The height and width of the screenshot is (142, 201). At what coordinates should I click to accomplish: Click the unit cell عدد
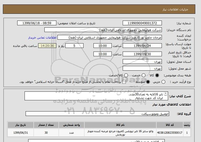72,133
